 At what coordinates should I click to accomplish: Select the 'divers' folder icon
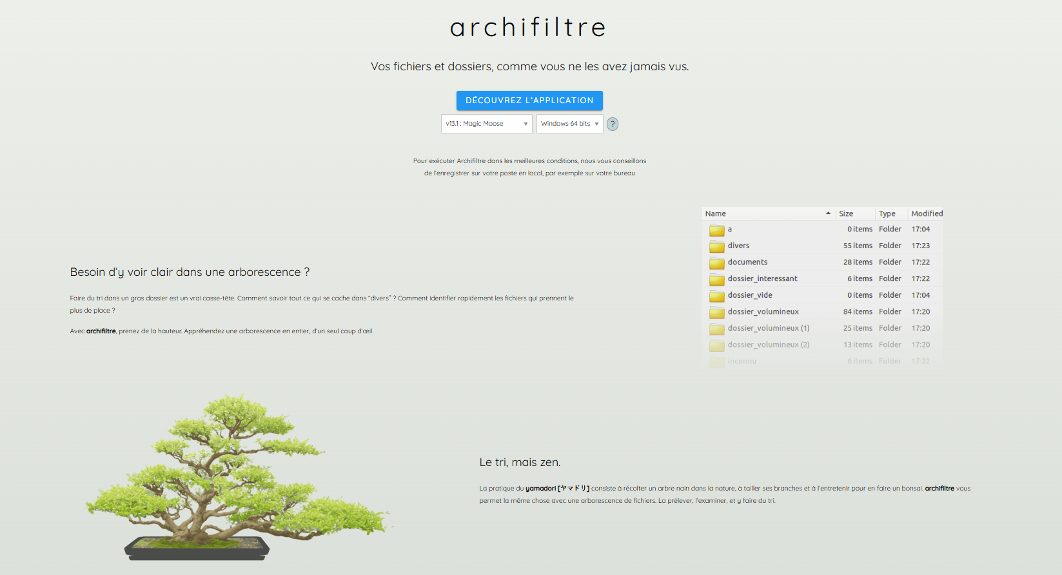click(x=716, y=246)
